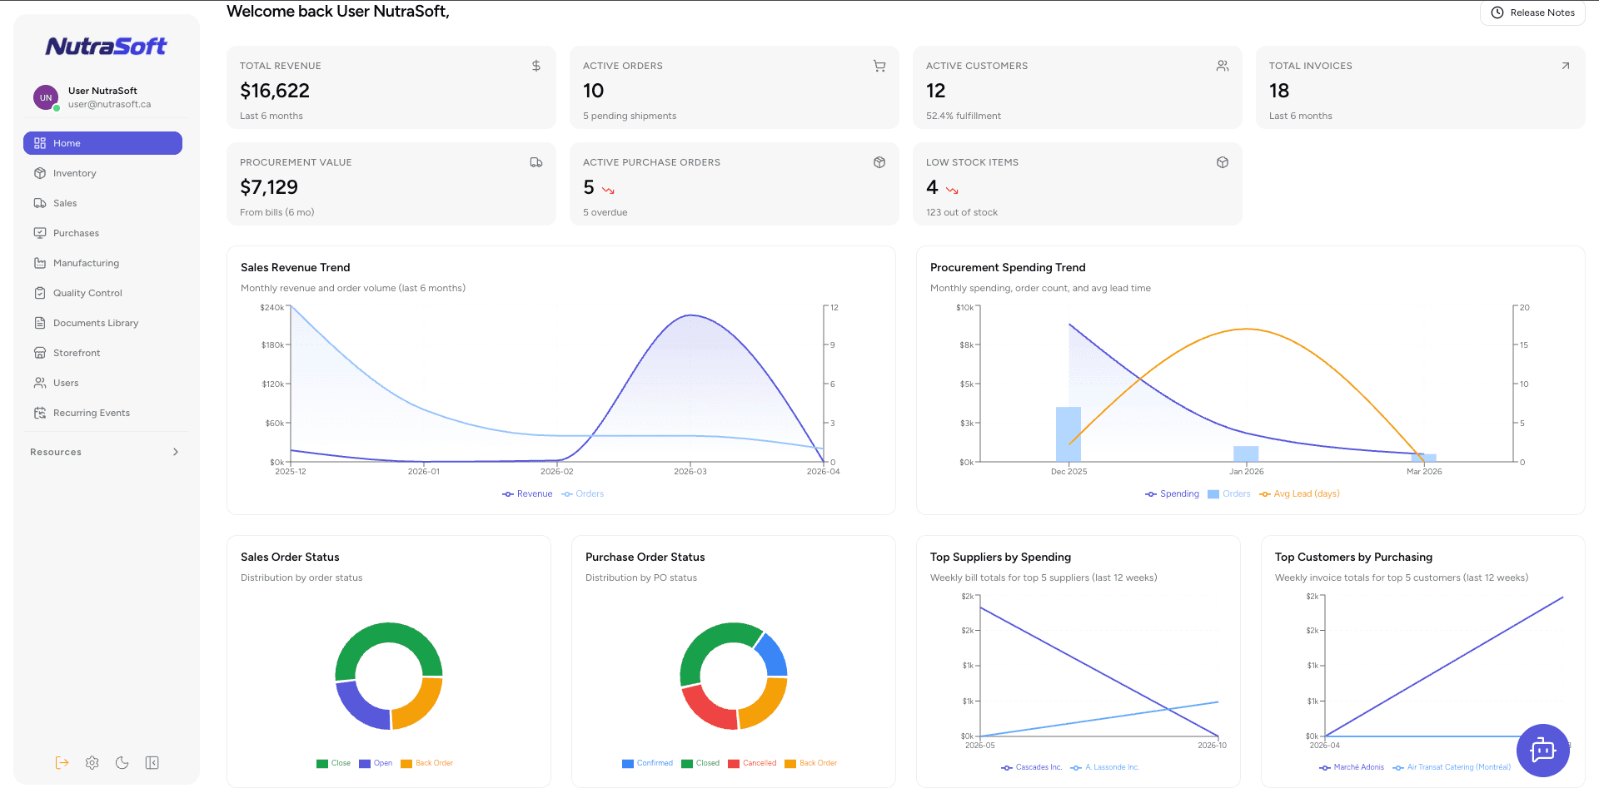Viewport: 1599px width, 798px height.
Task: Click the Inventory cube icon
Action: [x=40, y=173]
